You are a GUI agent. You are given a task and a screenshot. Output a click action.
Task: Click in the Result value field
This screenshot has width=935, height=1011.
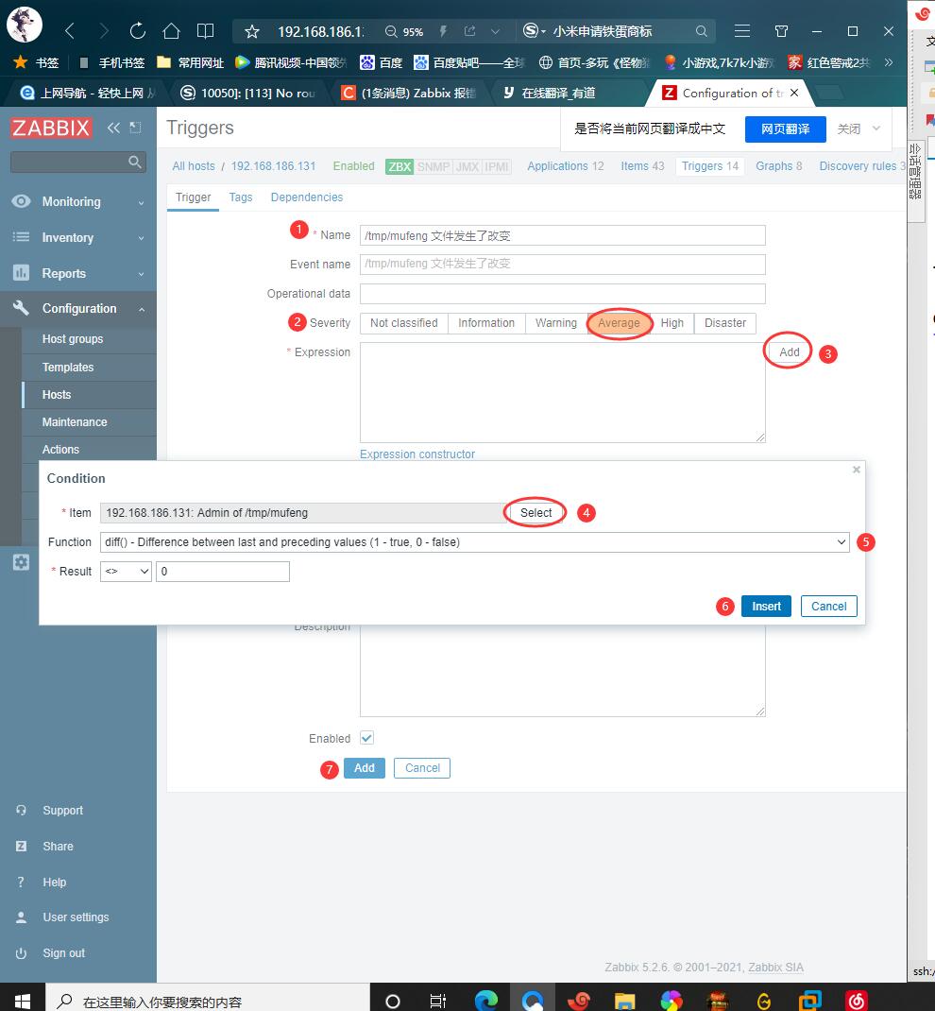tap(223, 572)
